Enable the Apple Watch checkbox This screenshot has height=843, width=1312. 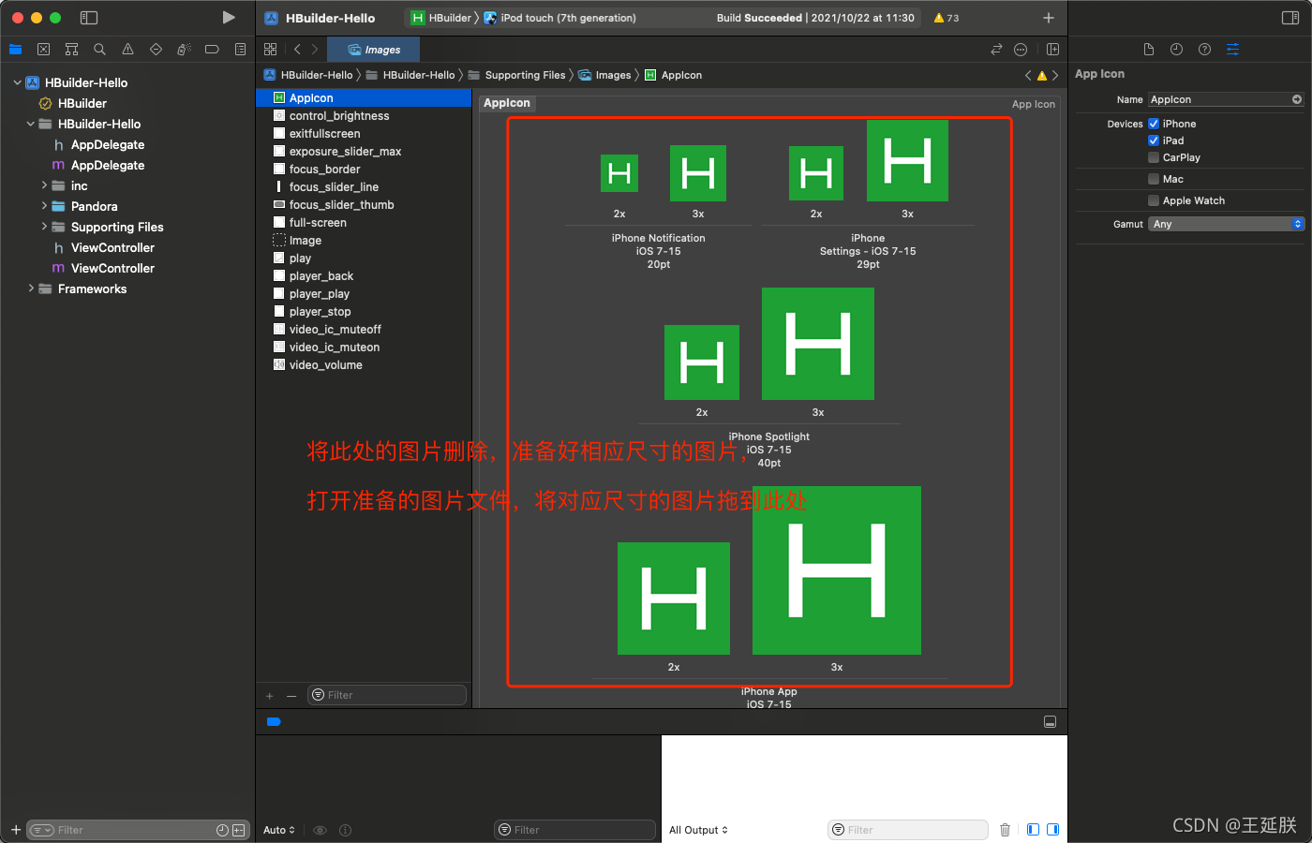coord(1154,200)
